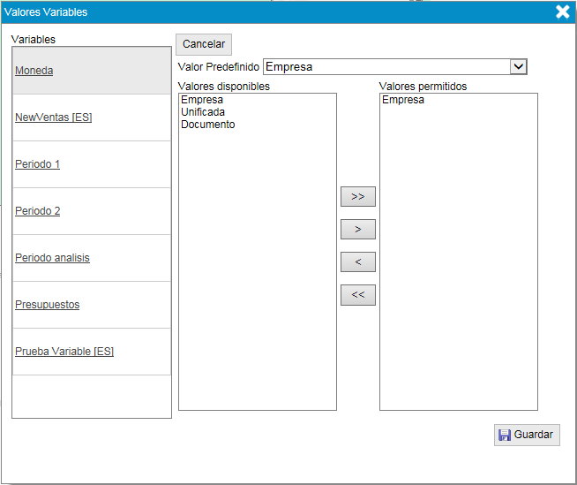Close the Valores Variables dialog

pos(562,11)
